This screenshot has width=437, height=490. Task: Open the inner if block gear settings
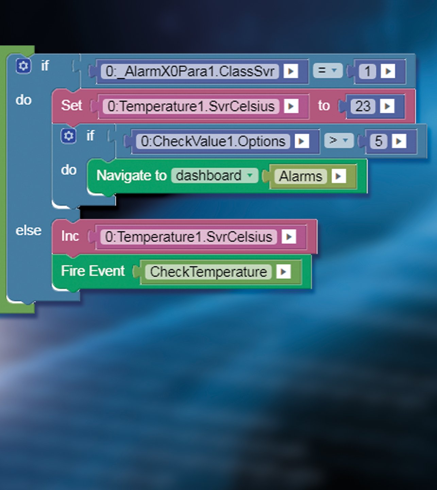[68, 136]
